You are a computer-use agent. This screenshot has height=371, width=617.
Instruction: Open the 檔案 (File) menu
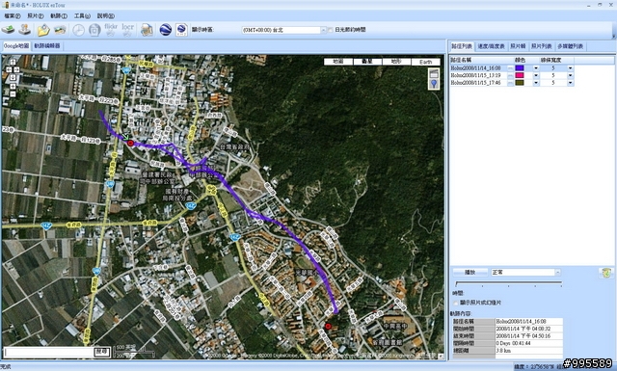point(13,15)
